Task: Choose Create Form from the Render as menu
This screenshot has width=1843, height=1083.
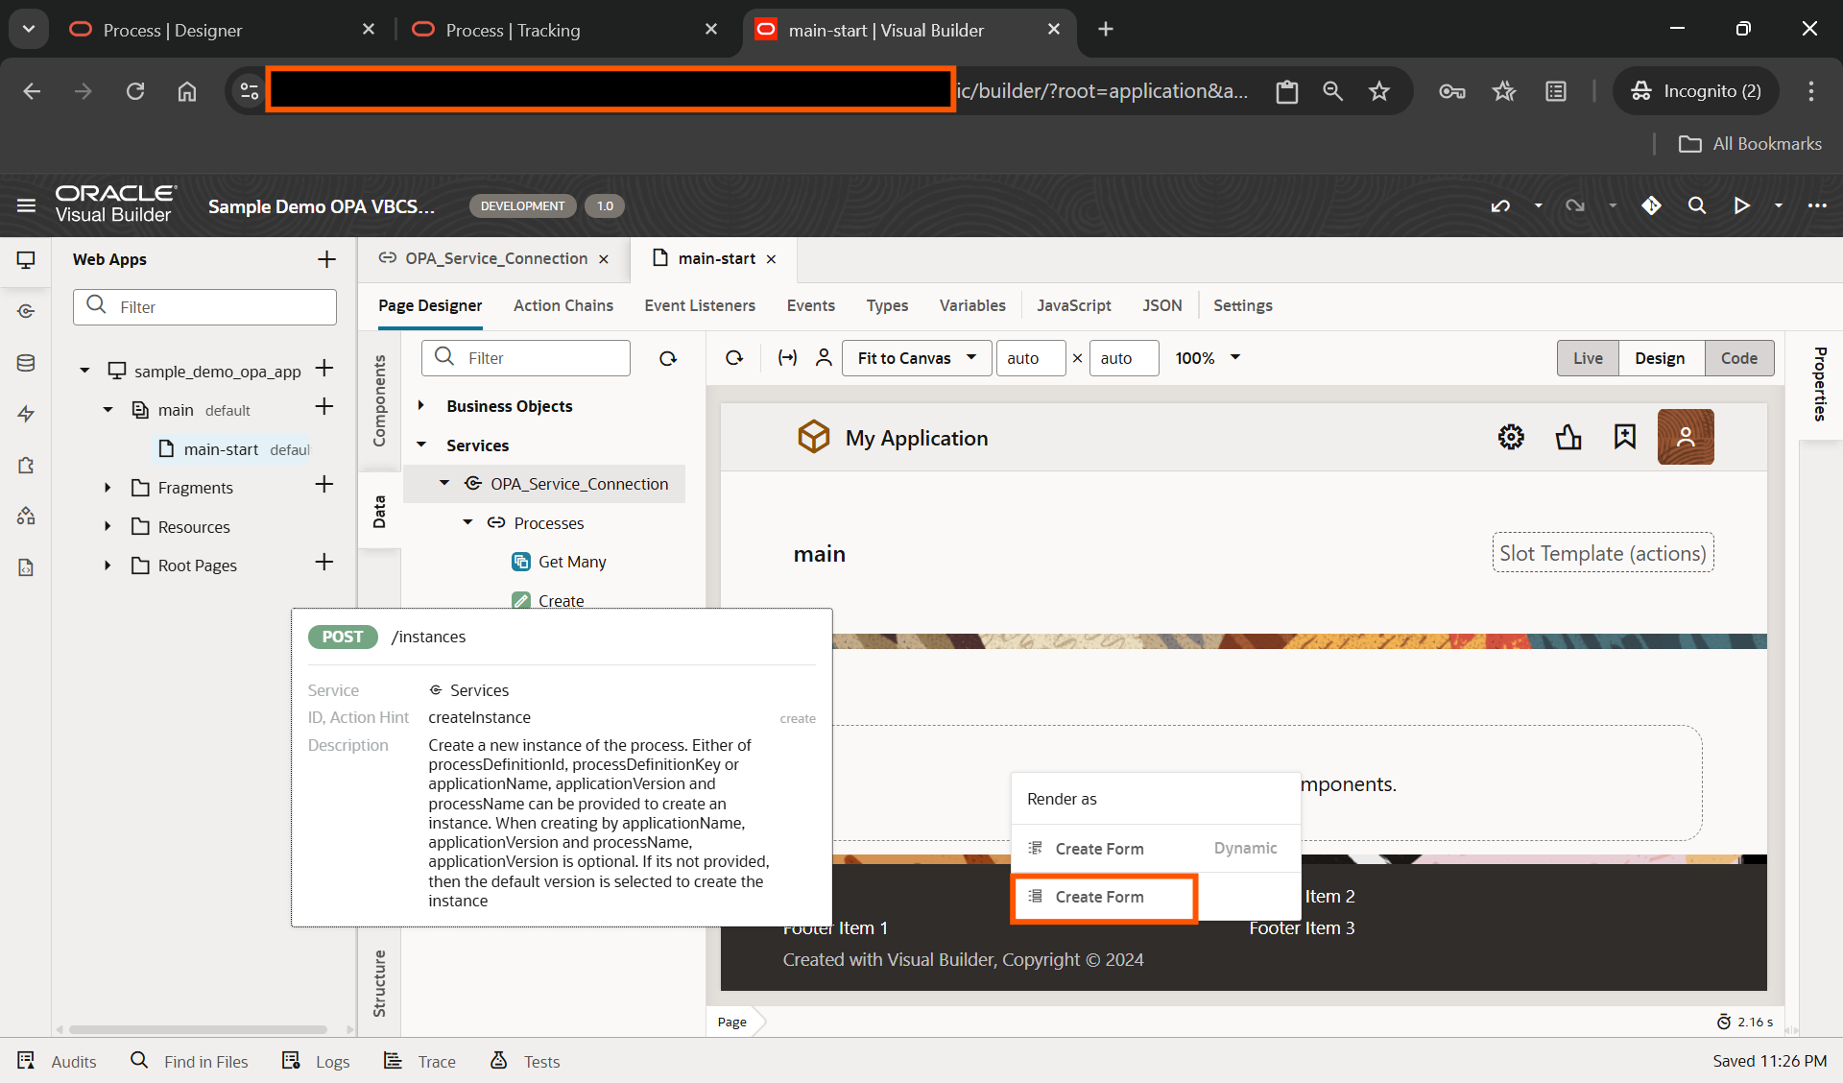Action: [1102, 897]
